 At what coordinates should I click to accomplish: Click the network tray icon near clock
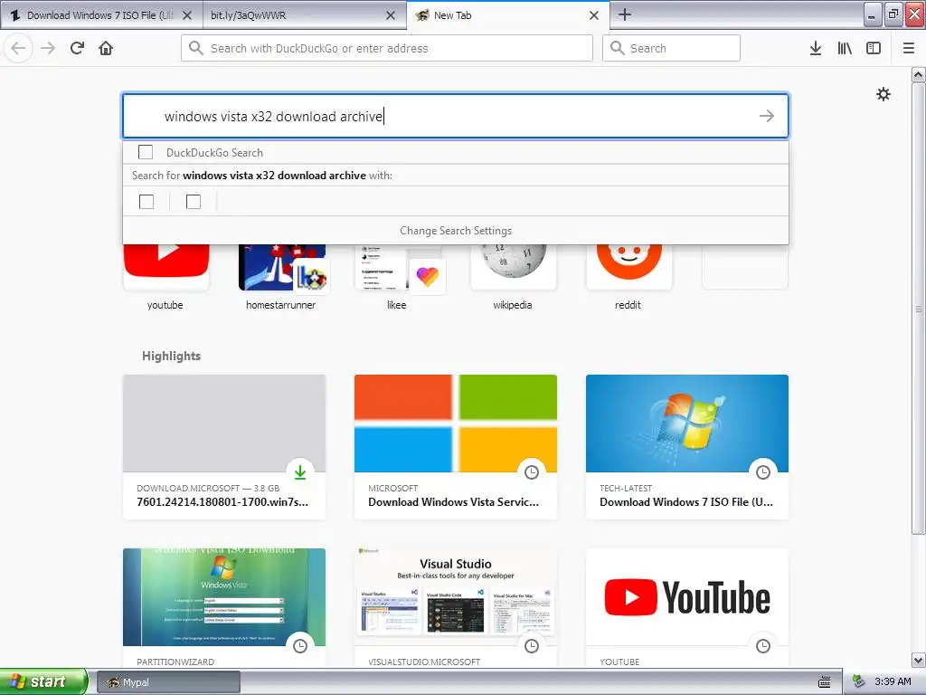[858, 681]
